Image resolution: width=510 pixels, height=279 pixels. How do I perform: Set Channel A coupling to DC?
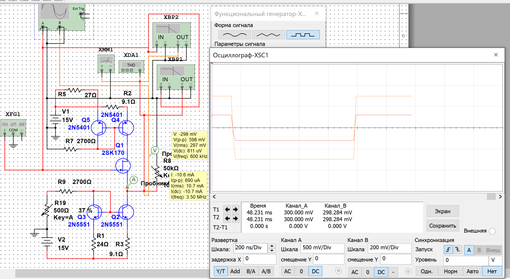[315, 271]
